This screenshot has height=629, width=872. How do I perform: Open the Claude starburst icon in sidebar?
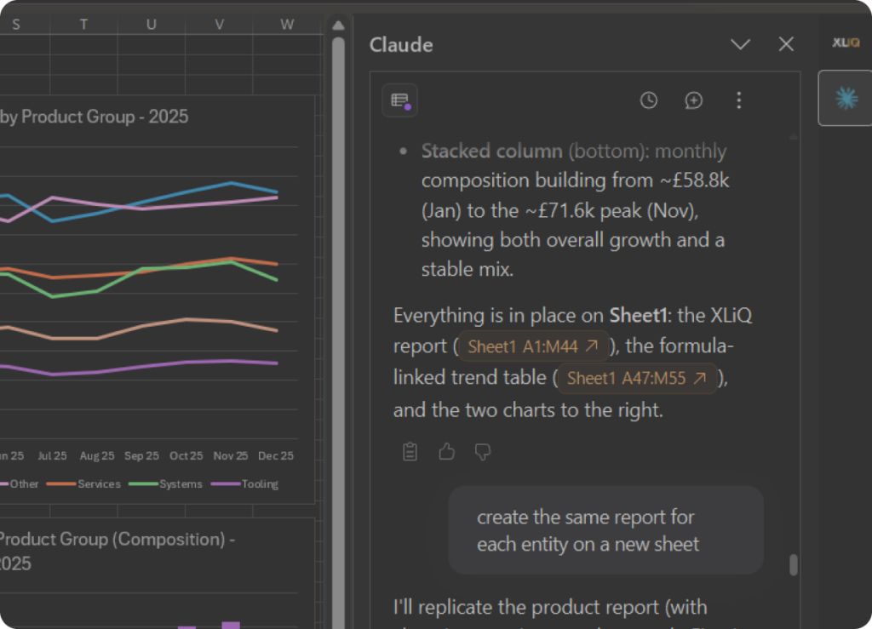(x=846, y=99)
